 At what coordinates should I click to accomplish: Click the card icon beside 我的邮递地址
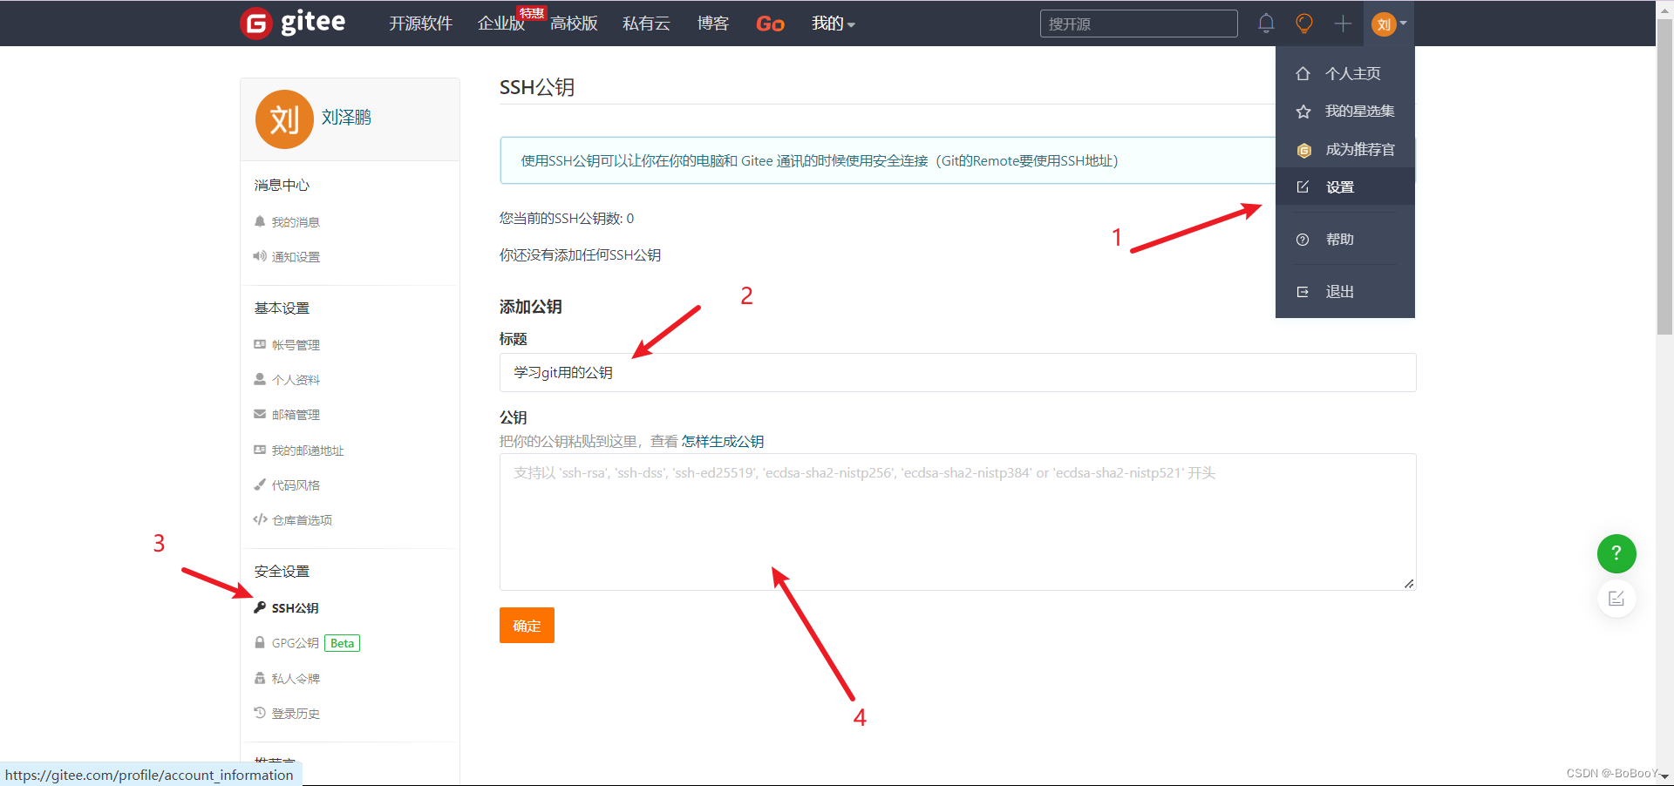coord(260,450)
